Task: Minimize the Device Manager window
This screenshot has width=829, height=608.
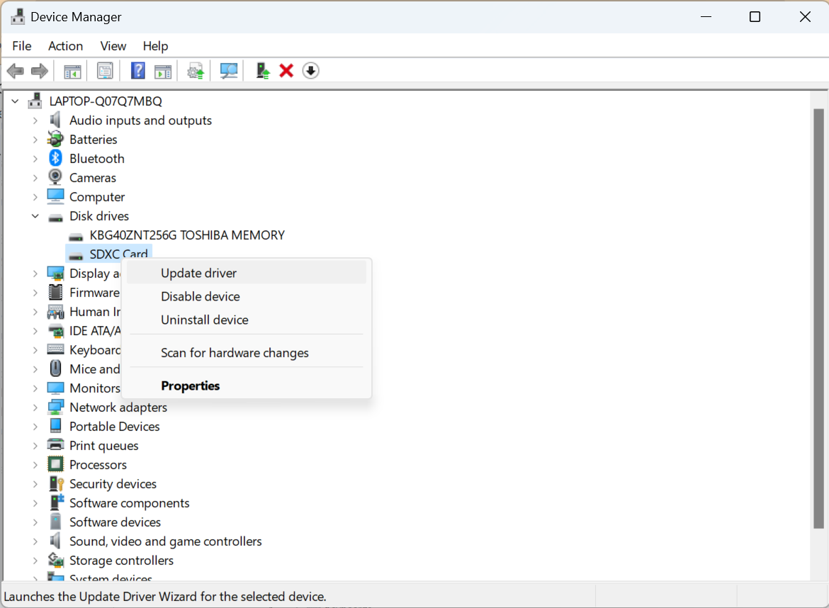Action: pyautogui.click(x=706, y=17)
